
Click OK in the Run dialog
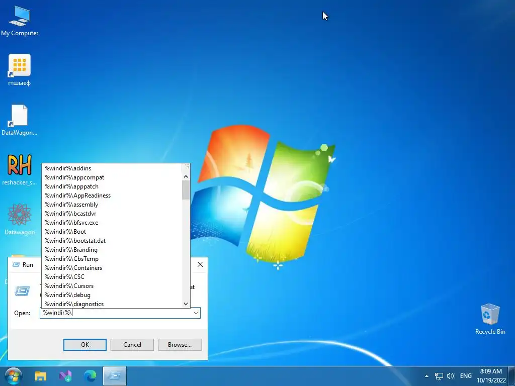(84, 345)
